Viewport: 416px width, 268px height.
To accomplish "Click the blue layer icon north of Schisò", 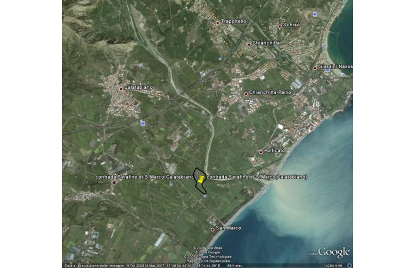I will 314,14.
